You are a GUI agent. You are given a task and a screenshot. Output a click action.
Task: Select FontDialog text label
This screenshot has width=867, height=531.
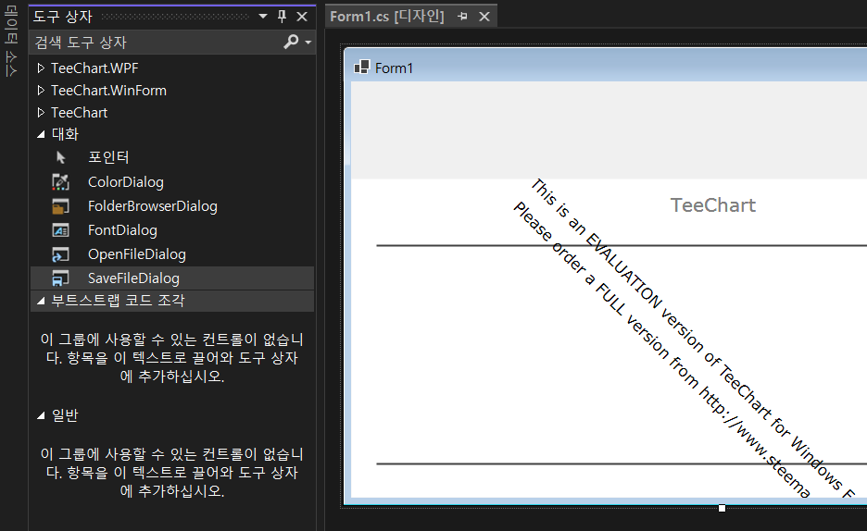(122, 230)
